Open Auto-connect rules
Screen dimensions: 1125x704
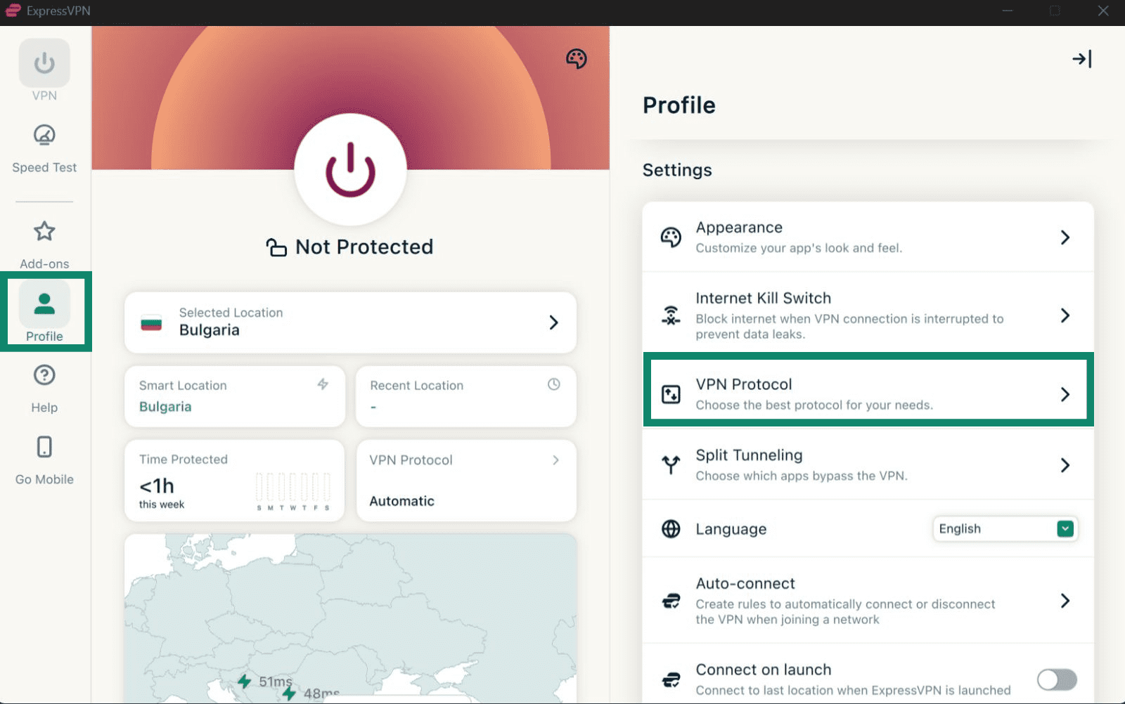tap(869, 601)
